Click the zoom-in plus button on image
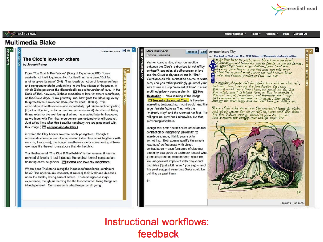323x242 pixels. (x=213, y=75)
